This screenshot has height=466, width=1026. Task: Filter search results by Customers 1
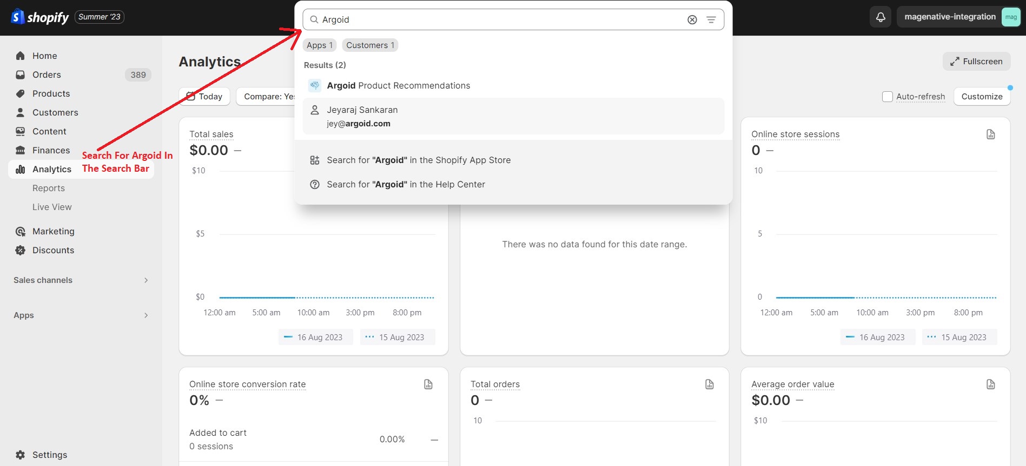click(x=370, y=45)
